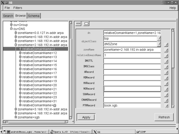The height and width of the screenshot is (134, 179).
Task: Click into the CNAMERecord input field
Action: (x=132, y=100)
